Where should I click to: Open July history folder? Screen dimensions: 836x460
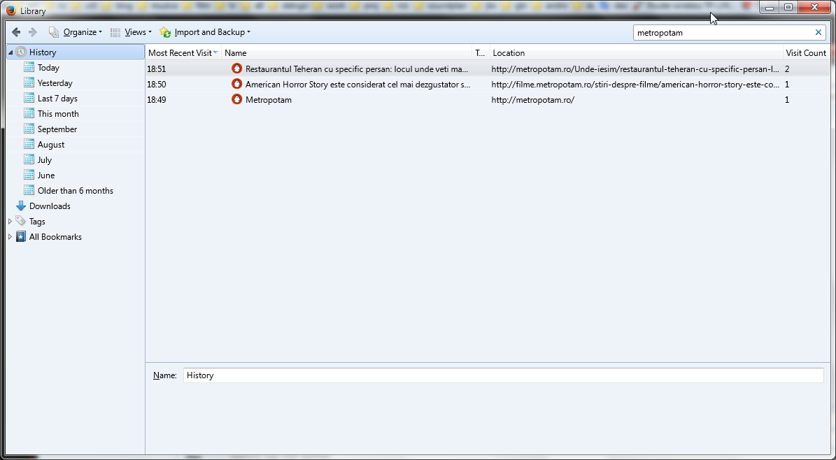click(x=45, y=160)
